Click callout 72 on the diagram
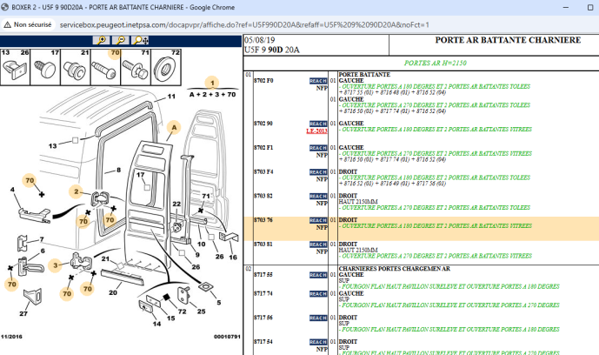This screenshot has height=355, width=599. coord(183,311)
